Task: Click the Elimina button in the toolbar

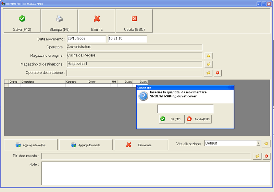Action: 97,21
